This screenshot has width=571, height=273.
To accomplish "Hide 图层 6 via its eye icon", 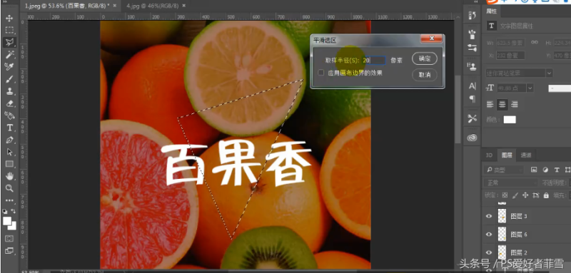I will click(x=489, y=235).
